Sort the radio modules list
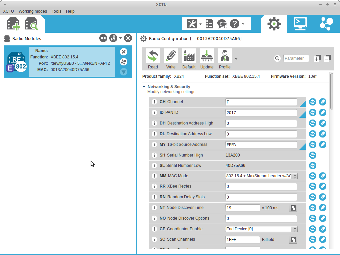 click(113, 38)
